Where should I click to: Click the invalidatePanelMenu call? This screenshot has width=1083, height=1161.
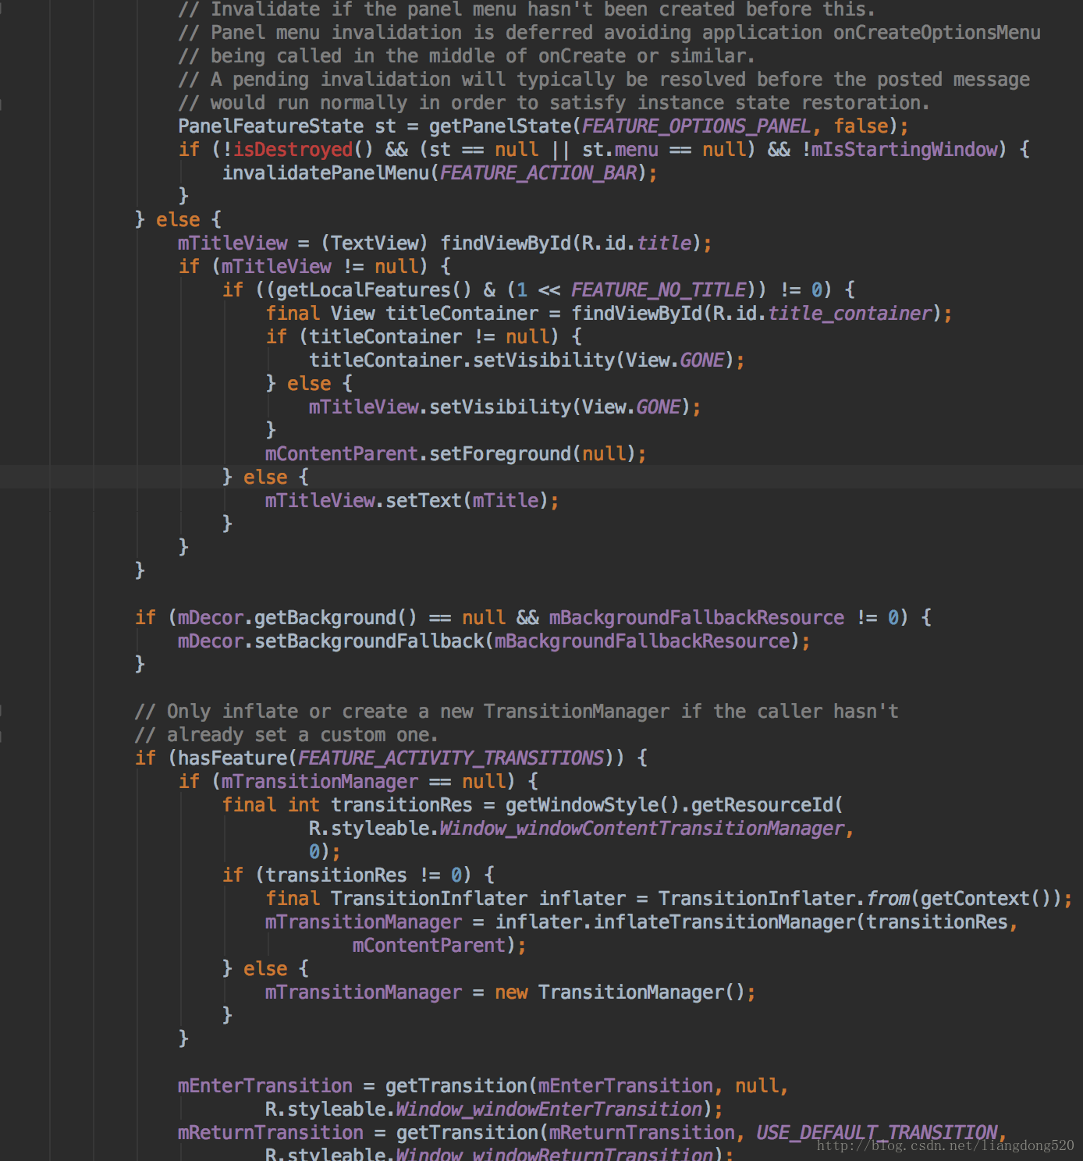(325, 173)
